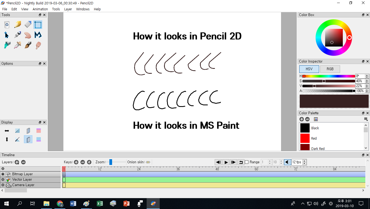Screen dimensions: 370x209
Task: Select the Black palette swatch
Action: (305, 128)
